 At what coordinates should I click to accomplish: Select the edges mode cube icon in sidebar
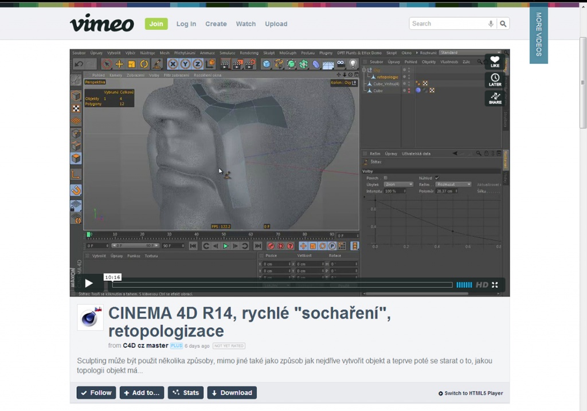[76, 146]
